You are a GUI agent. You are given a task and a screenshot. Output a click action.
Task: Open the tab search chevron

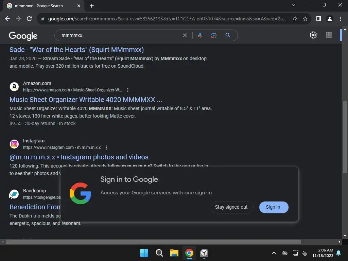click(x=293, y=5)
